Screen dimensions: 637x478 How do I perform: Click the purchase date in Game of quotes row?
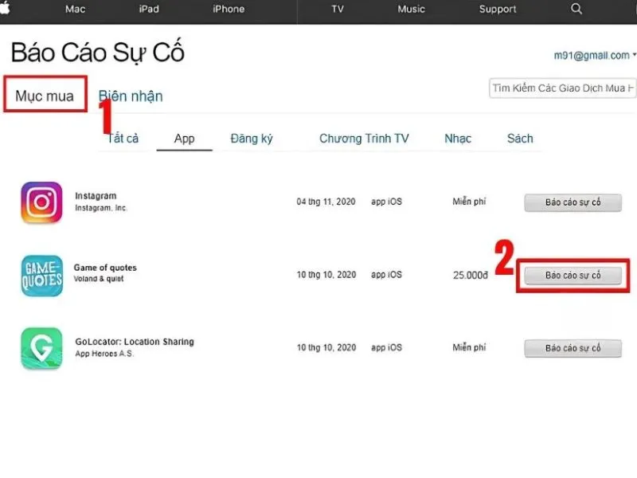tap(326, 275)
